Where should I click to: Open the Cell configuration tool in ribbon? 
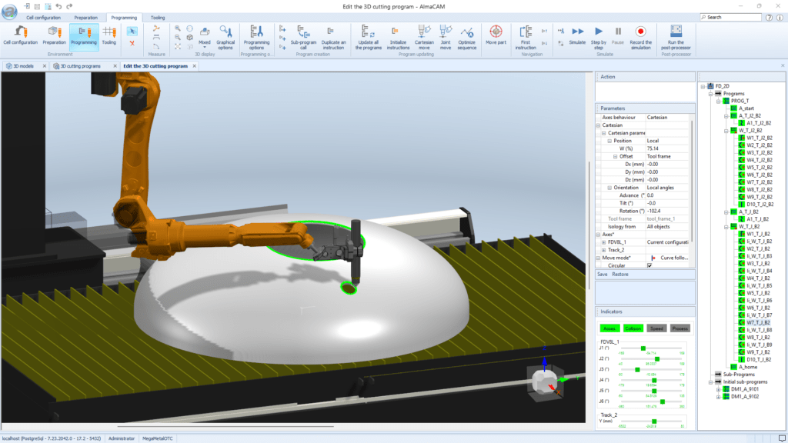click(20, 35)
